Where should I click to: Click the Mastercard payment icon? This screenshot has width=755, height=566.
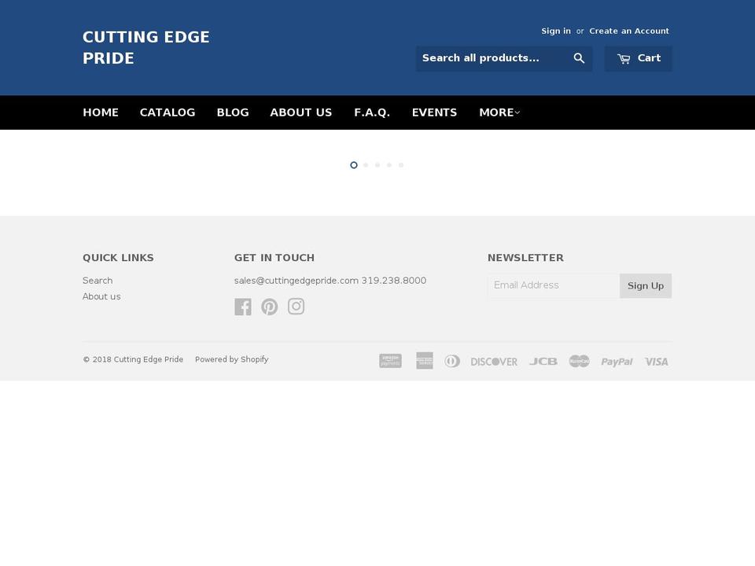pyautogui.click(x=579, y=361)
